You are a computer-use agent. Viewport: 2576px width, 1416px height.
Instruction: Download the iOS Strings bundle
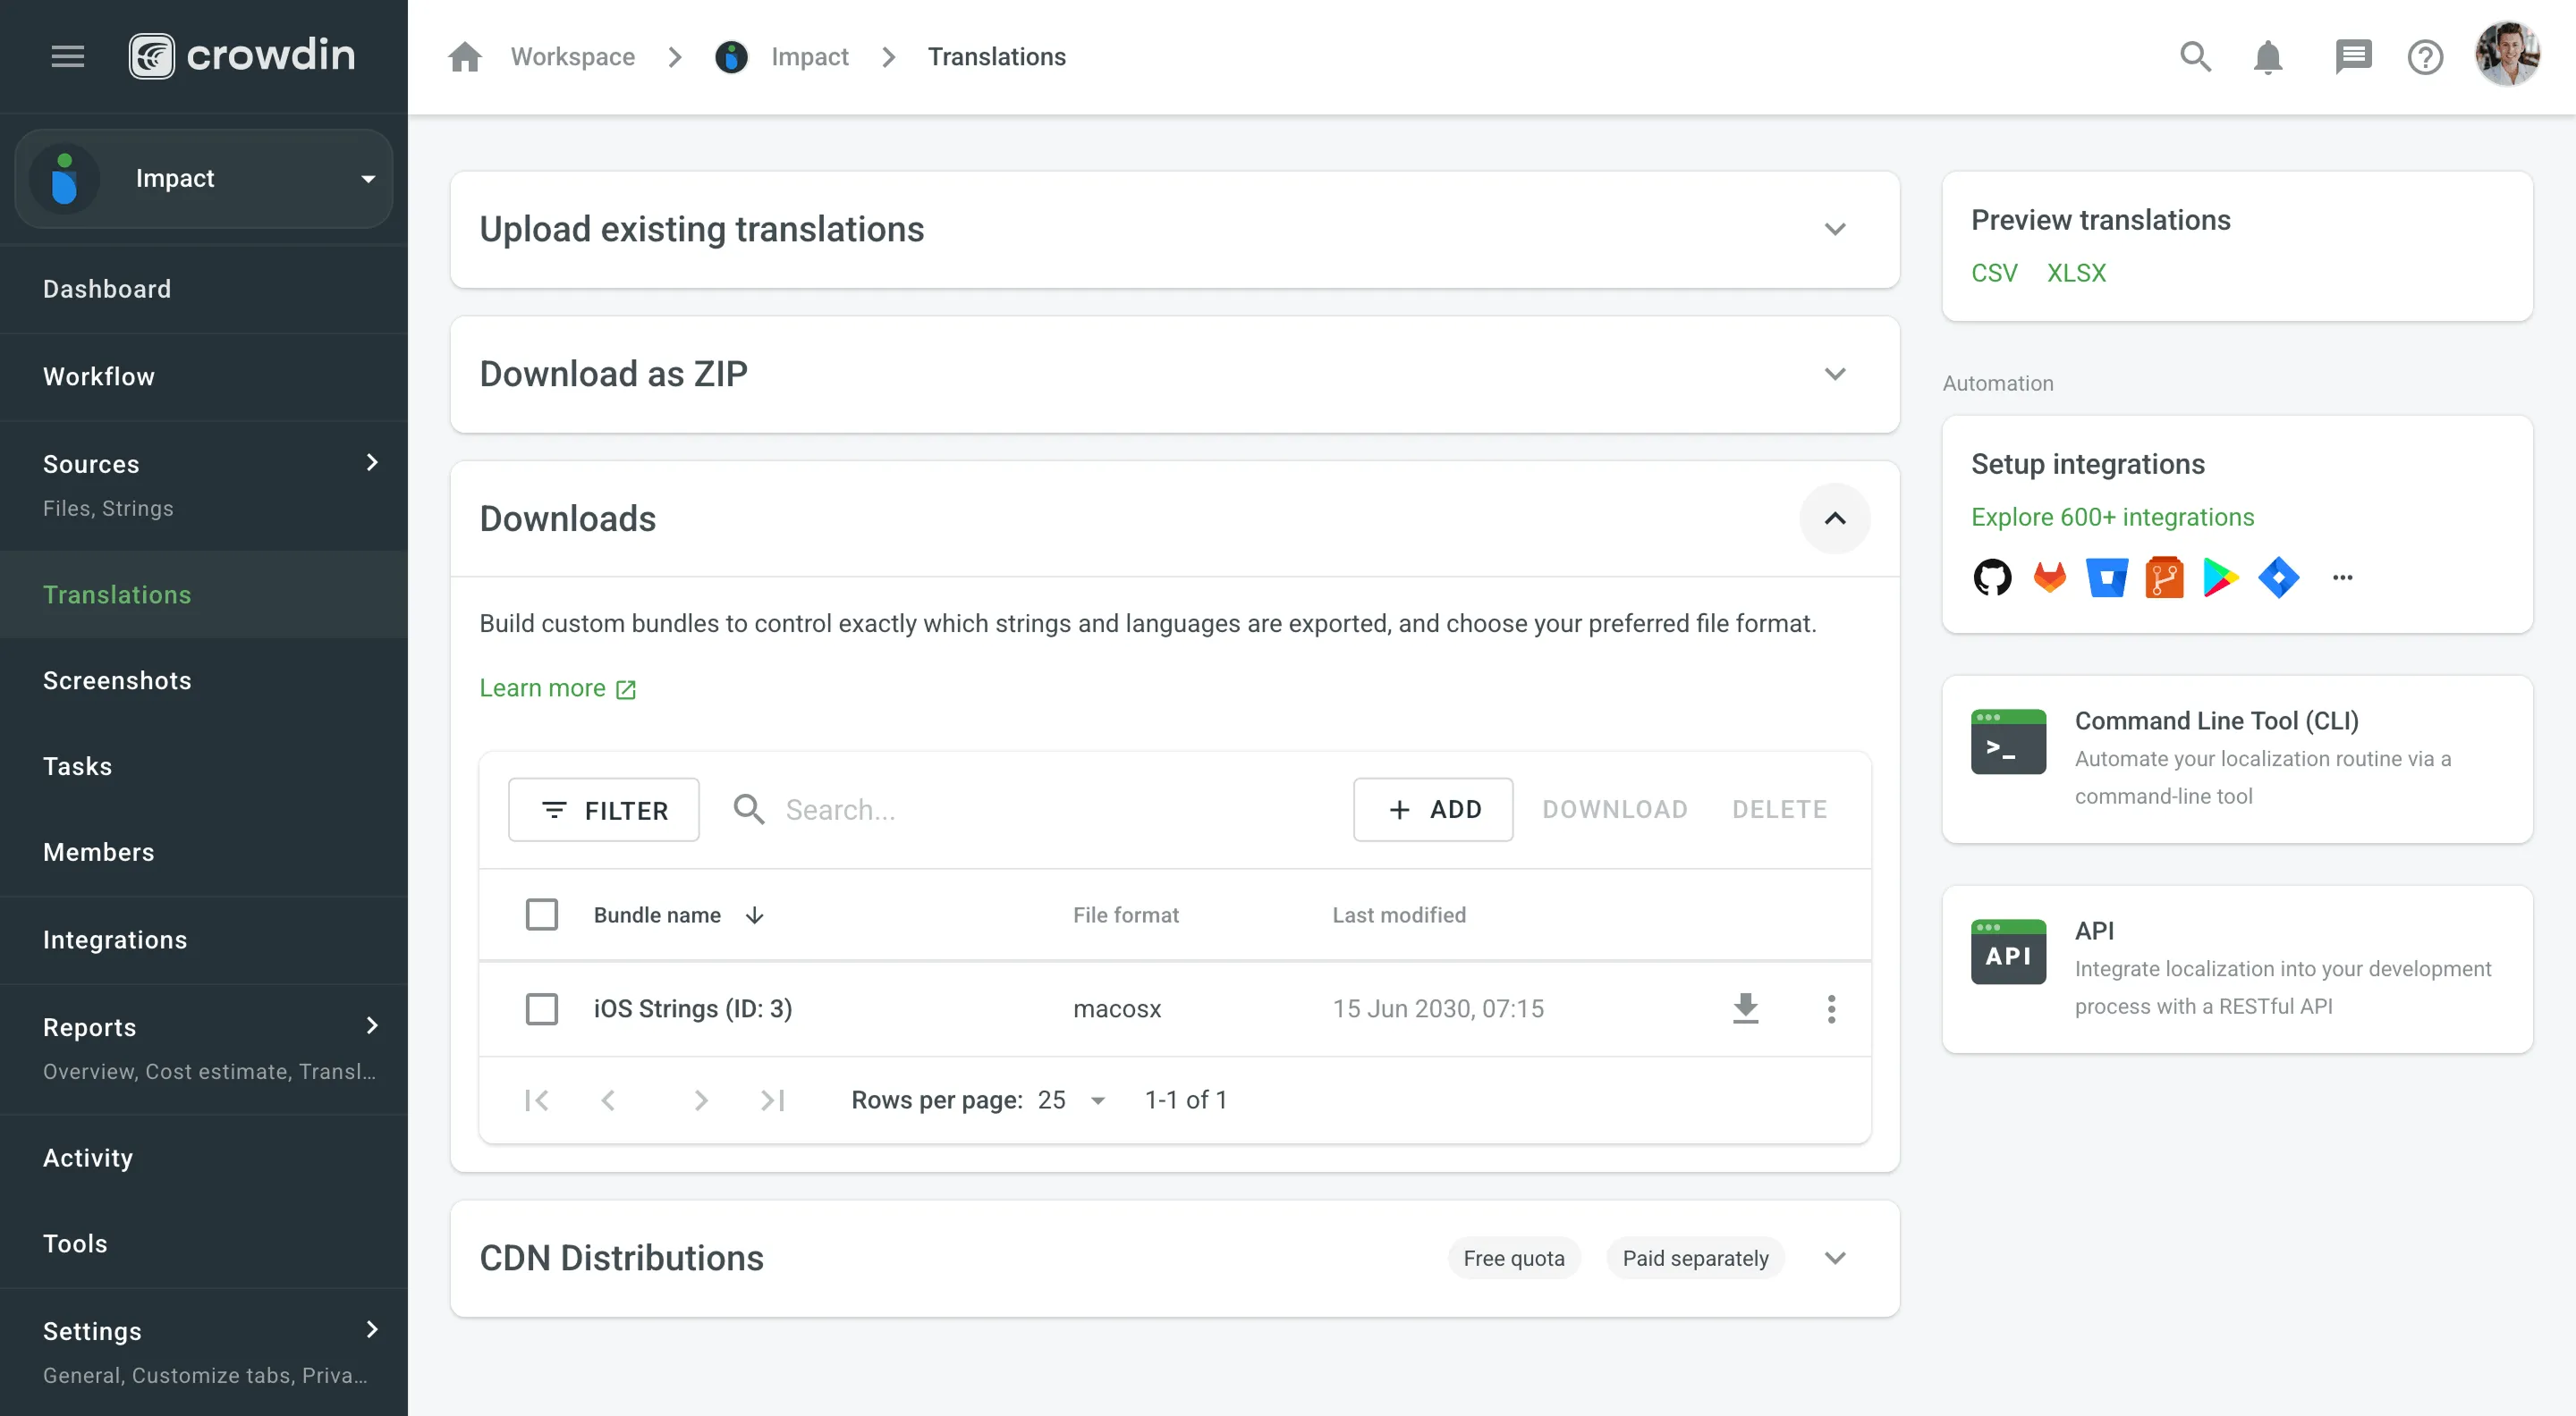pos(1745,1008)
